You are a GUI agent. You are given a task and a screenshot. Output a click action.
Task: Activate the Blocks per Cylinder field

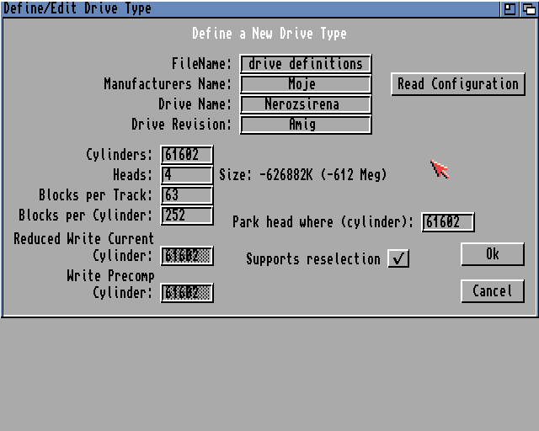[x=187, y=215]
